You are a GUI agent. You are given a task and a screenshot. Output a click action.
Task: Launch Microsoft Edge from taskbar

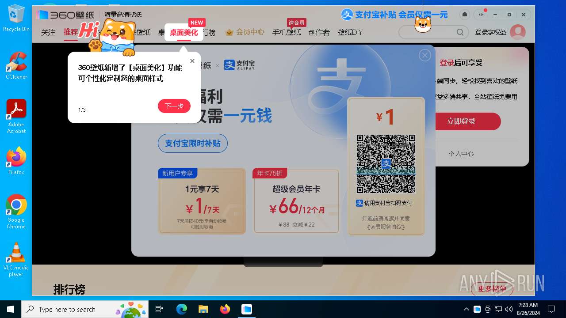pyautogui.click(x=182, y=309)
